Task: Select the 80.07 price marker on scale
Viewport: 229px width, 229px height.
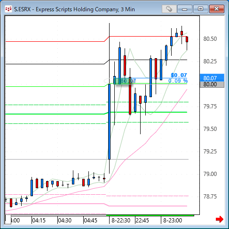Action: click(212, 78)
